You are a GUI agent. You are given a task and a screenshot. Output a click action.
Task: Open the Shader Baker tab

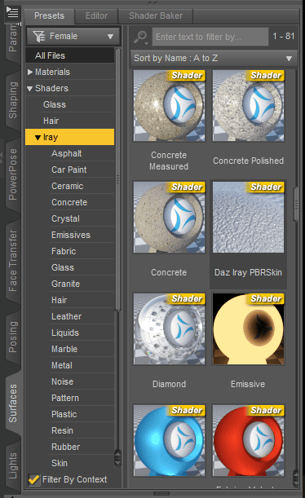[156, 15]
